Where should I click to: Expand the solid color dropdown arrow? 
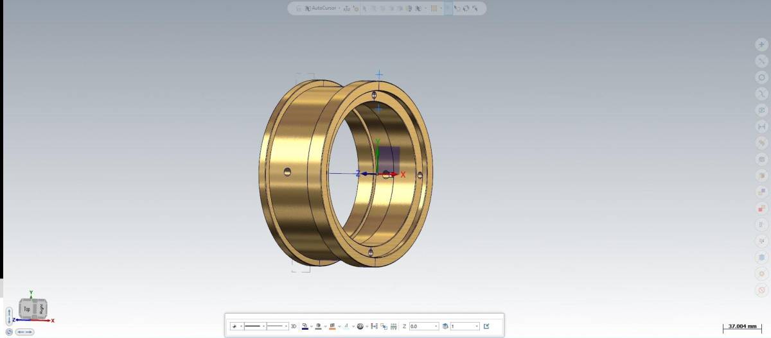coord(326,326)
